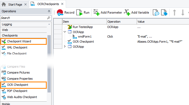Image resolution: width=189 pixels, height=105 pixels.
Task: Click the Click operation cell
Action: pos(110,37)
